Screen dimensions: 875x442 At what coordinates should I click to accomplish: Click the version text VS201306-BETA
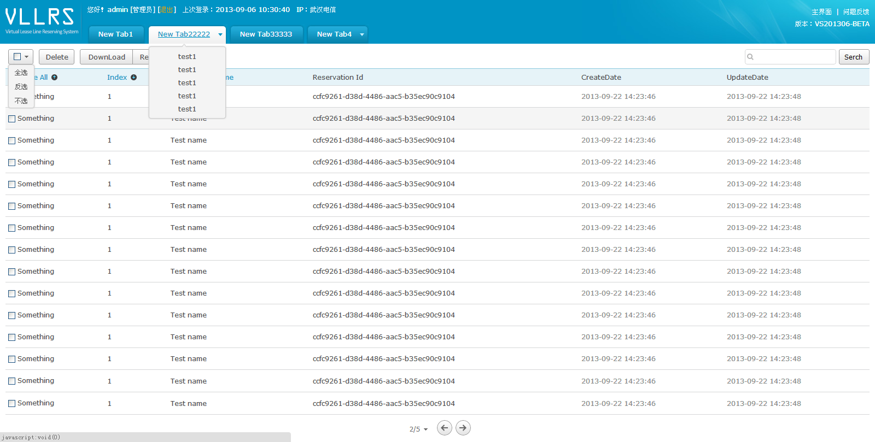(842, 24)
